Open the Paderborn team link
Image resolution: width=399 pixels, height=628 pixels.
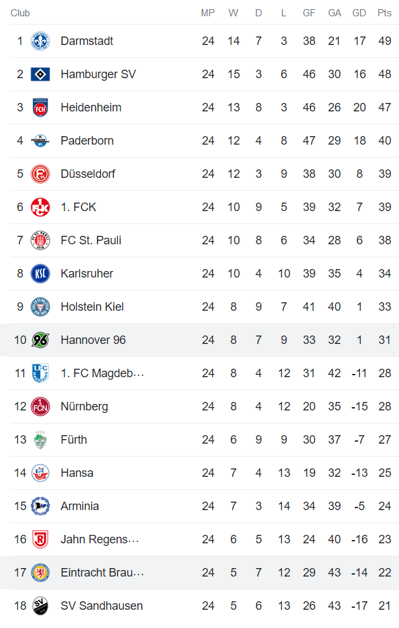click(x=87, y=141)
